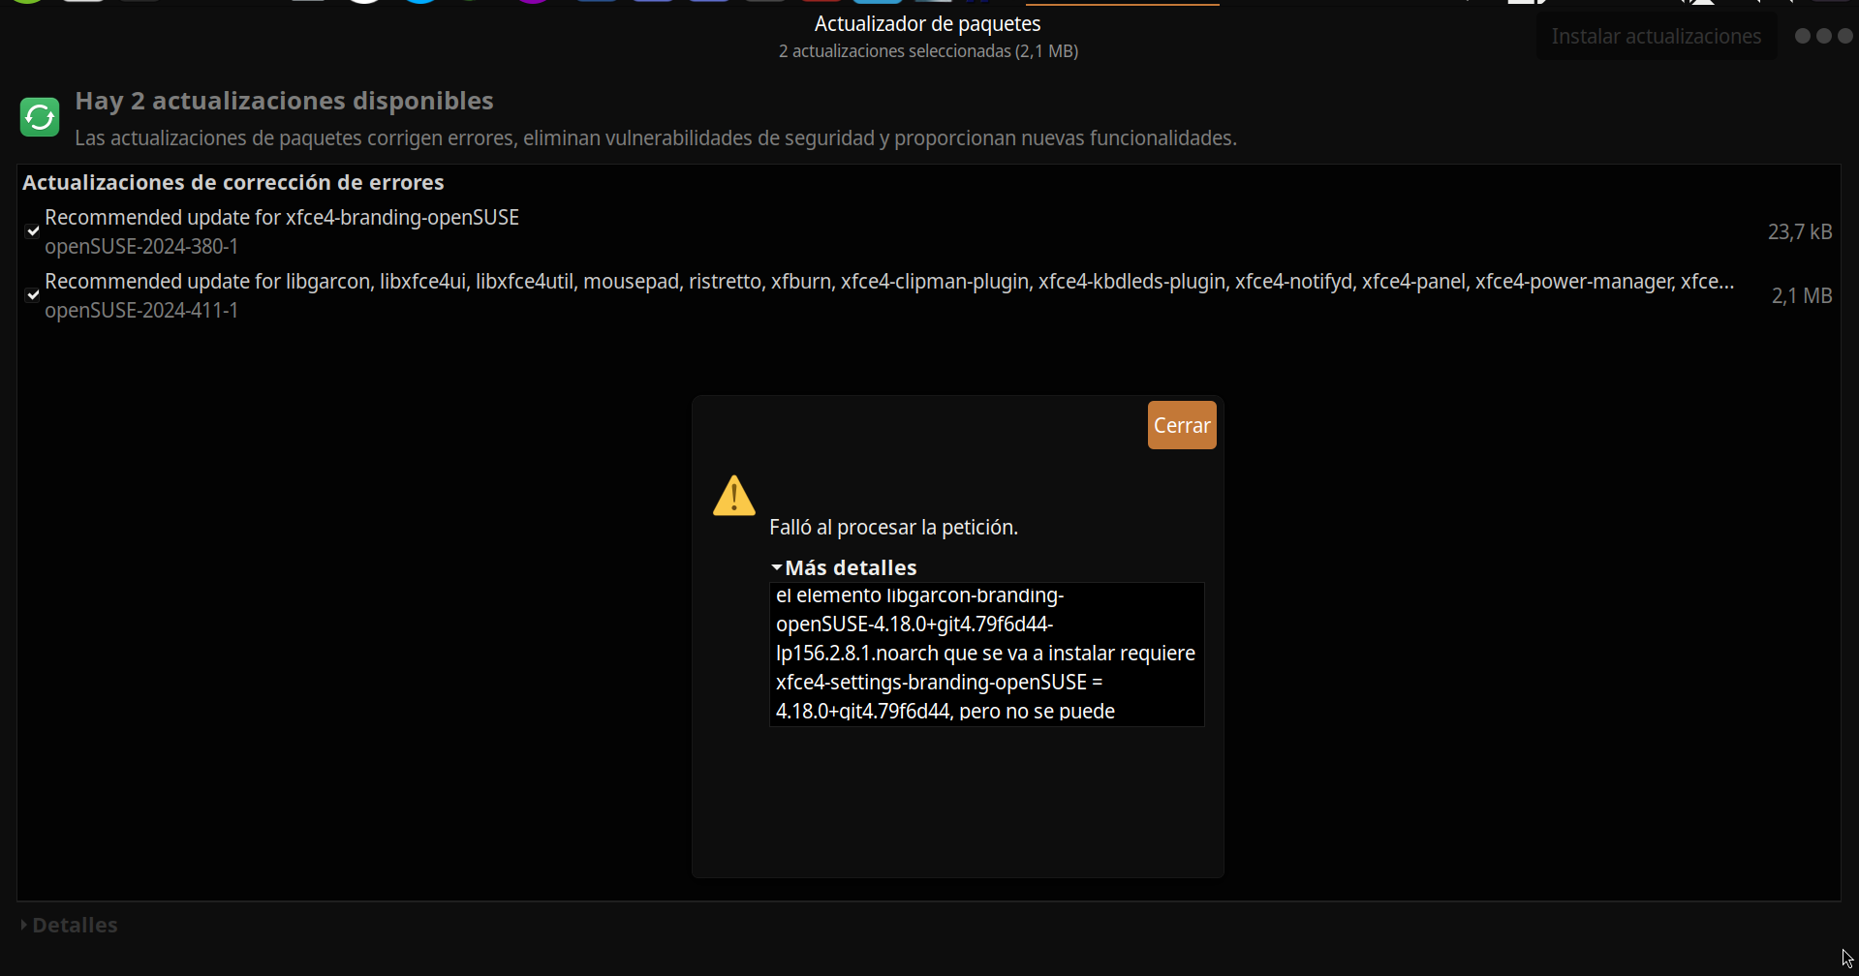
Task: Click the rightmost window control dot
Action: (1845, 36)
